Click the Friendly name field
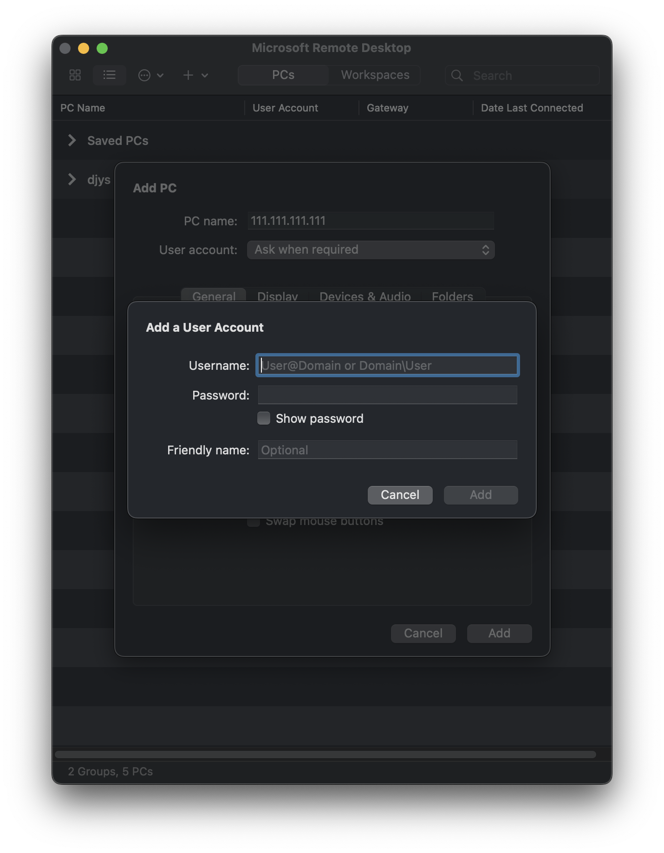 click(388, 450)
